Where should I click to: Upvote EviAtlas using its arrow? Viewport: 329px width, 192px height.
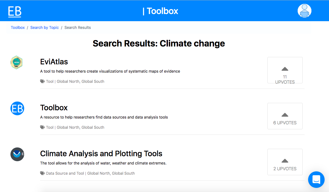(285, 69)
